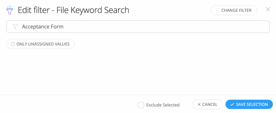Click the checkmark icon on SAVE SELECTION

tap(232, 105)
